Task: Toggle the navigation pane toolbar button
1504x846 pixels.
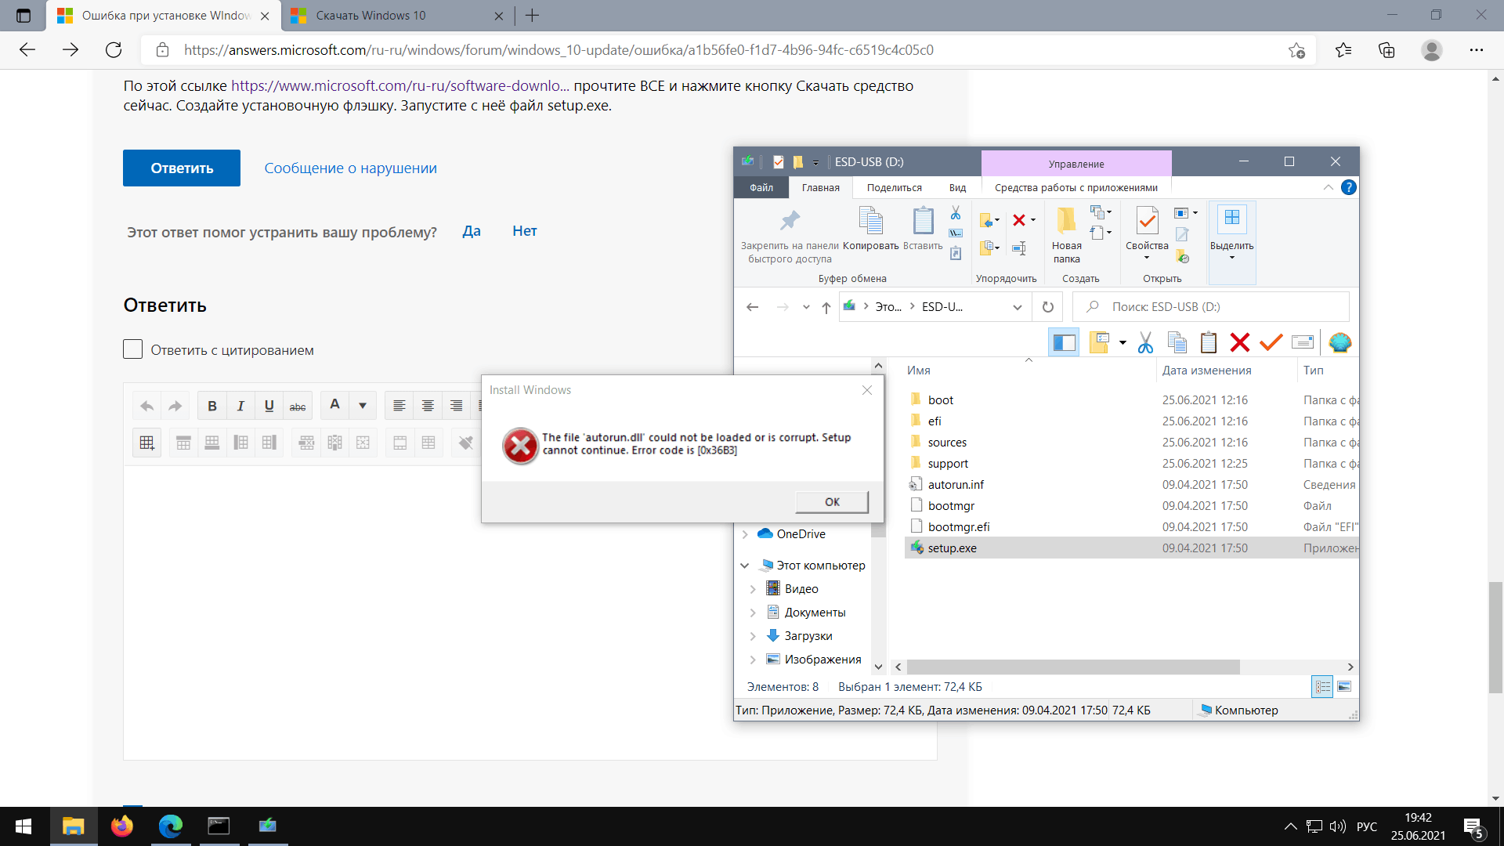Action: pos(1063,342)
